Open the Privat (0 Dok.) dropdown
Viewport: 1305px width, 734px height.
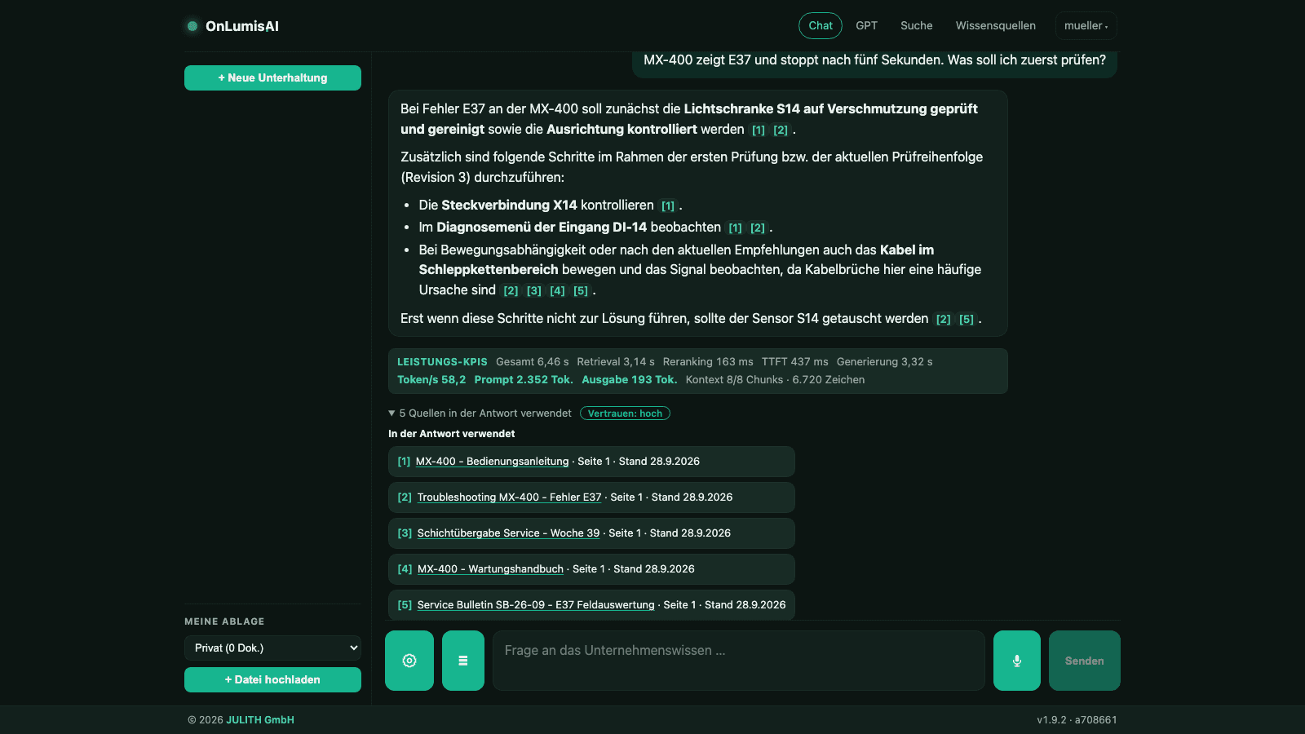(x=272, y=648)
